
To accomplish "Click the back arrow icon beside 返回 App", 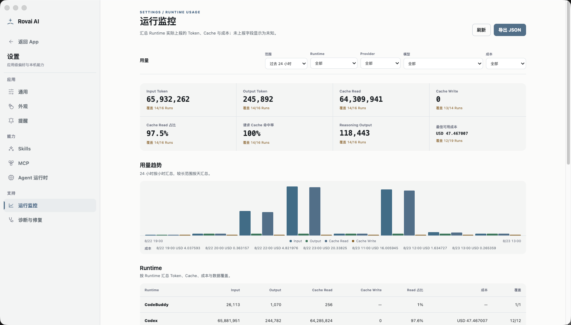I will point(11,42).
